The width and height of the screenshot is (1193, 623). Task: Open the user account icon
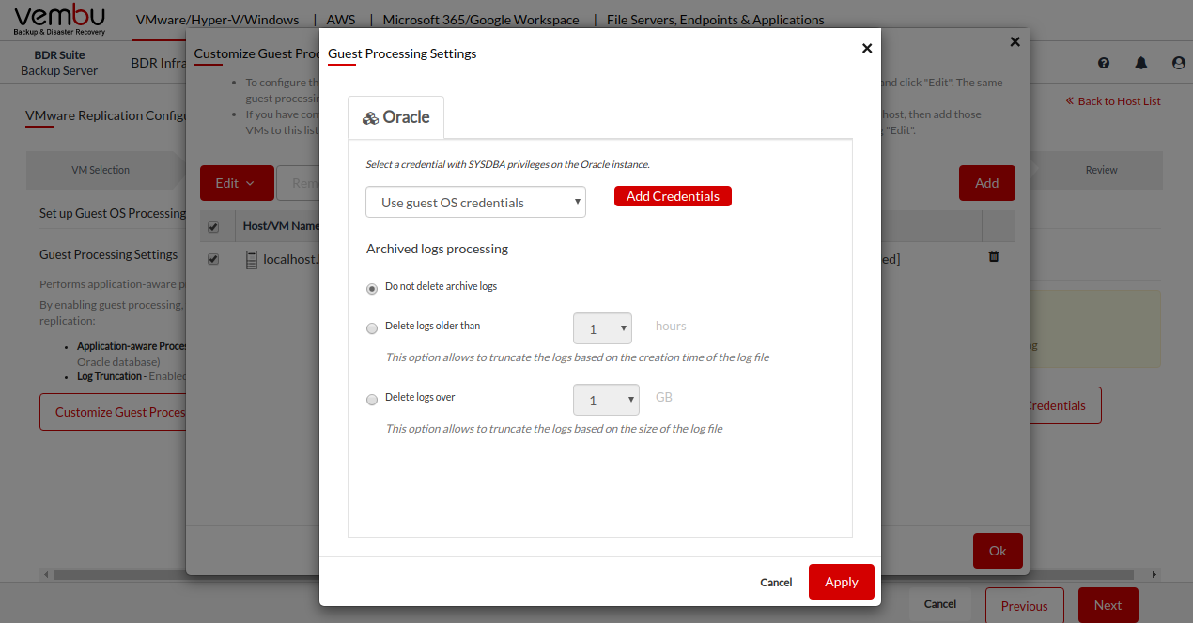[1179, 63]
